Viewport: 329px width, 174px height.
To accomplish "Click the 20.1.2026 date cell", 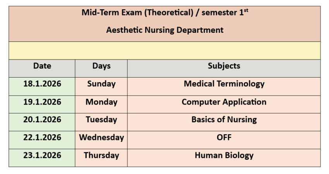I will pos(42,120).
